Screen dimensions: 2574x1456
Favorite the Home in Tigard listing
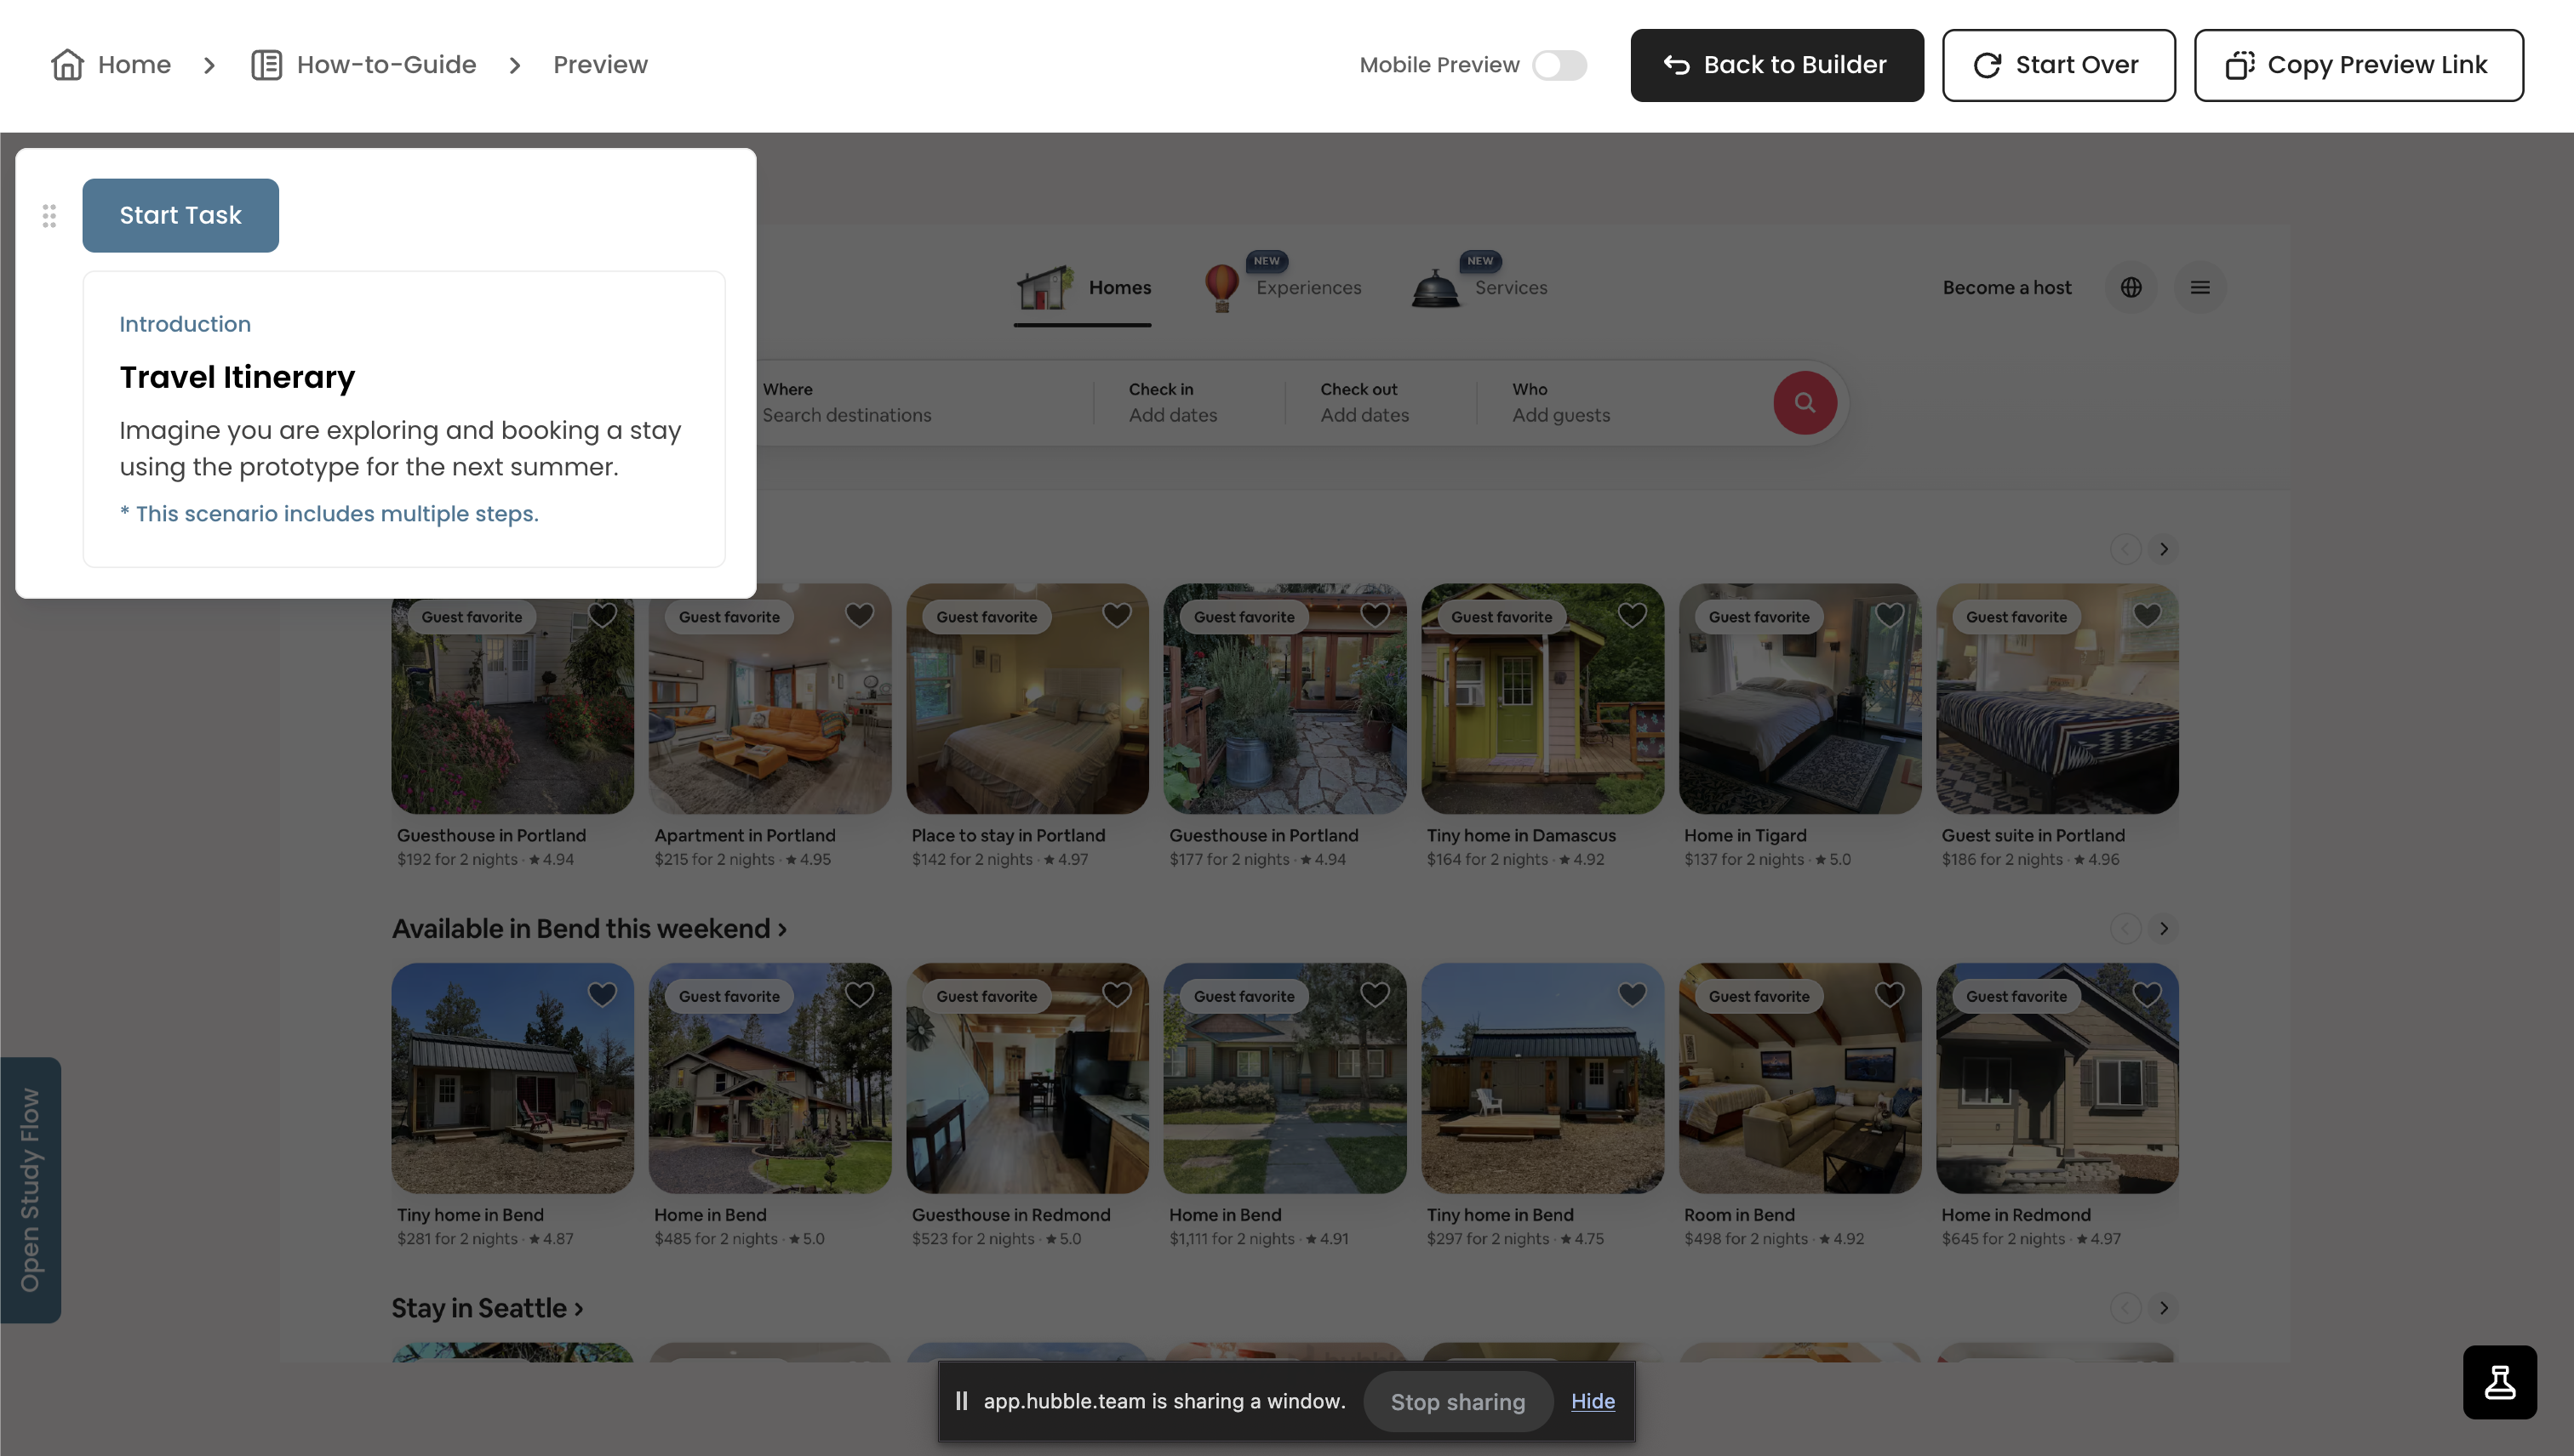1890,615
